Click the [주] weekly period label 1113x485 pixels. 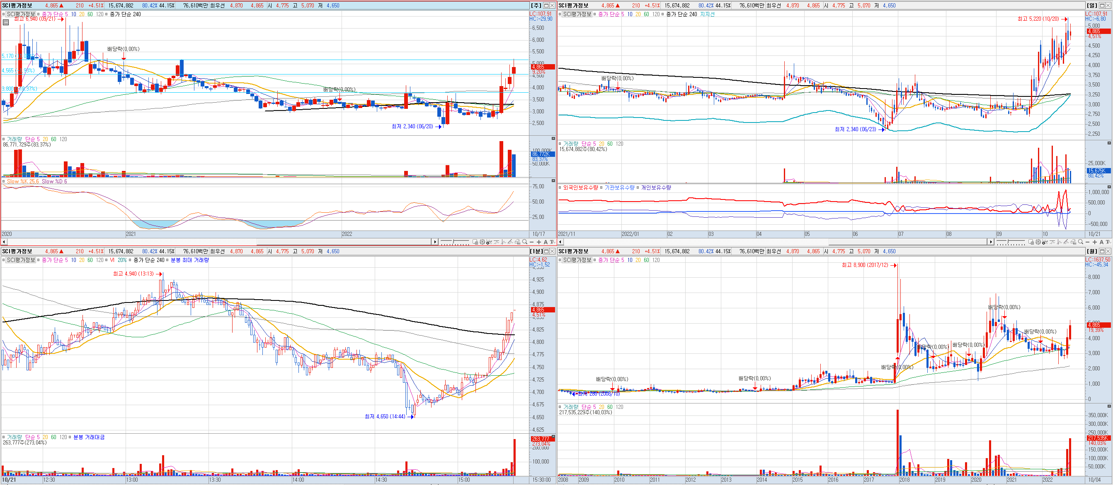click(x=536, y=5)
